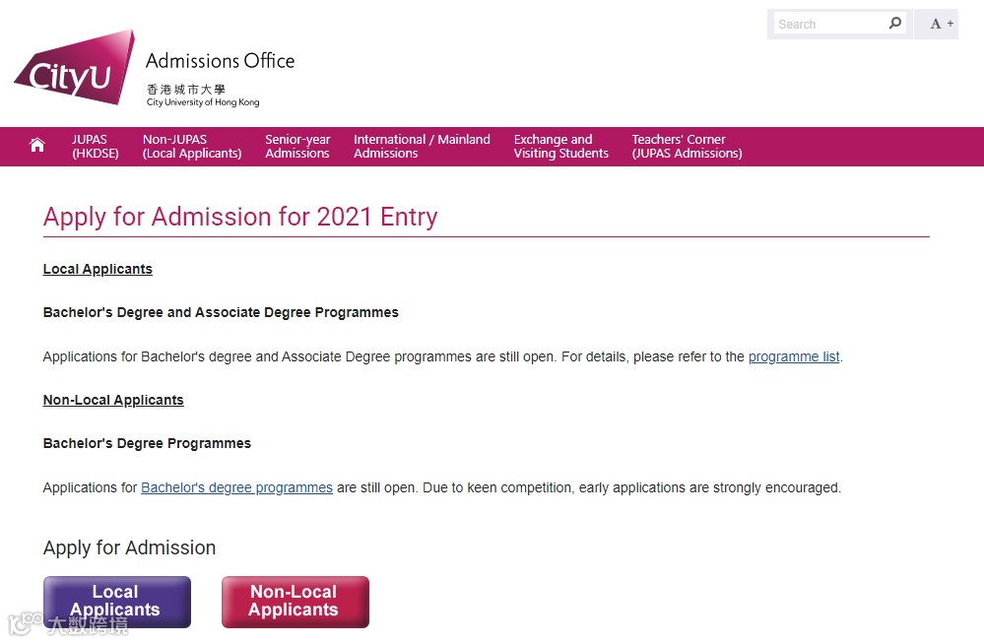Viewport: 984px width, 643px height.
Task: Click the 'Apply for Admission for 2021 Entry' heading
Action: pos(240,218)
